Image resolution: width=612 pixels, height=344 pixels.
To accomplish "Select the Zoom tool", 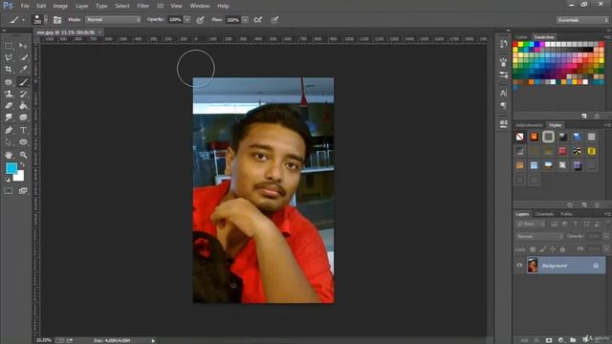I will pyautogui.click(x=23, y=155).
